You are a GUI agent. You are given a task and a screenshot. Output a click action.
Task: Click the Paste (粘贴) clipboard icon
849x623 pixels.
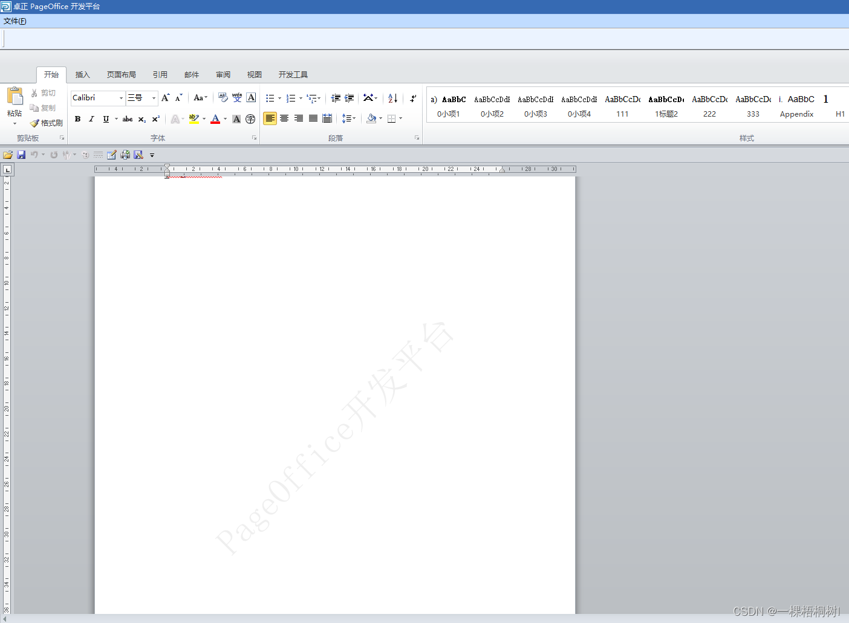pyautogui.click(x=15, y=96)
